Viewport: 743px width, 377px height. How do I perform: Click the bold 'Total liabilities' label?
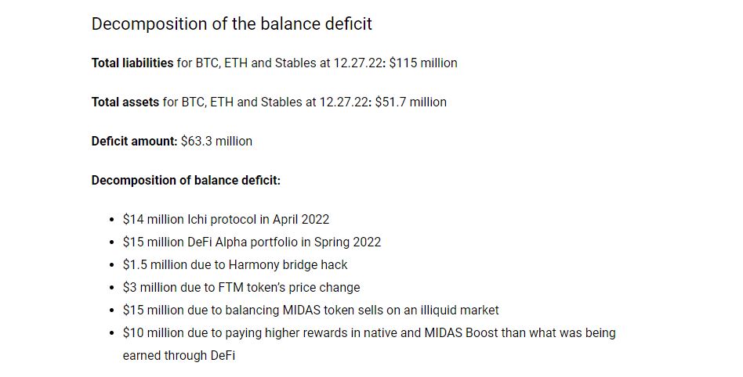coord(132,63)
